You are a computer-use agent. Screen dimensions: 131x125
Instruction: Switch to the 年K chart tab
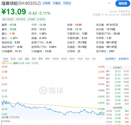[x=47, y=59]
